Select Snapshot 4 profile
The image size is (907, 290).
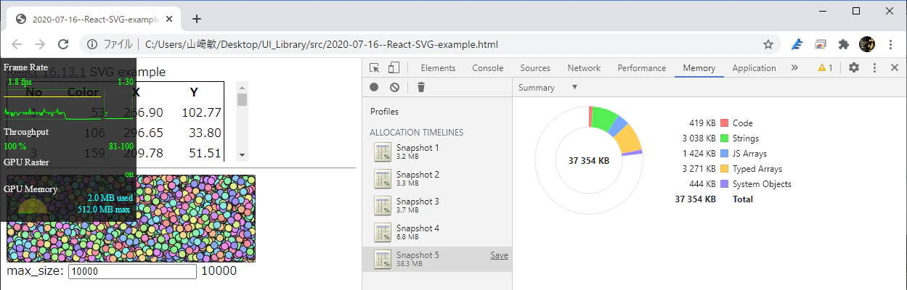437,233
